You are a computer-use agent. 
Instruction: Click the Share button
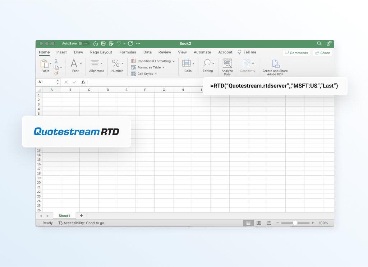(x=322, y=52)
